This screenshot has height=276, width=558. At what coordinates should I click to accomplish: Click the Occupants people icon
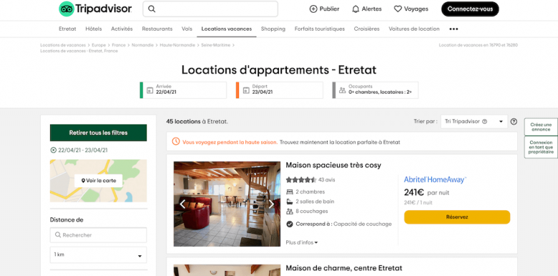click(x=343, y=90)
